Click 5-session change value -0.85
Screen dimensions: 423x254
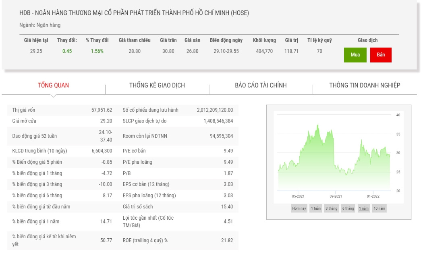tap(107, 162)
